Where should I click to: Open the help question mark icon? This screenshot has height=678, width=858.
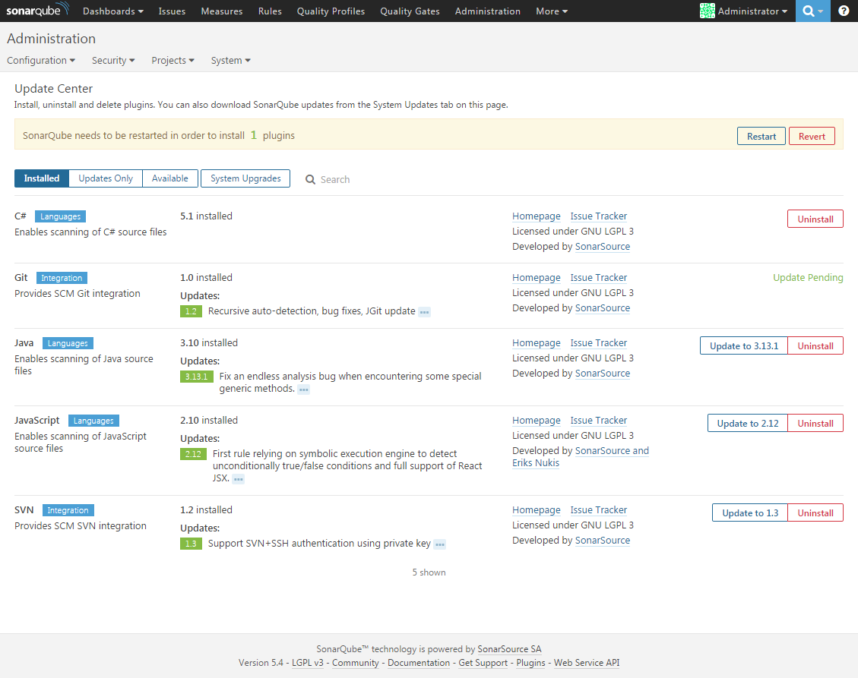[844, 11]
